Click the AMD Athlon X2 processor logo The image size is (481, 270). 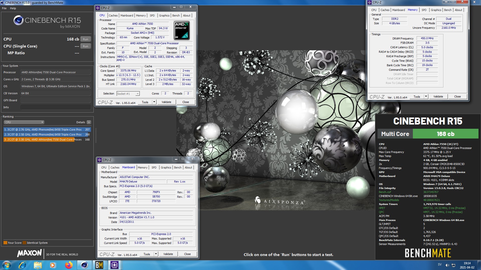tap(182, 30)
